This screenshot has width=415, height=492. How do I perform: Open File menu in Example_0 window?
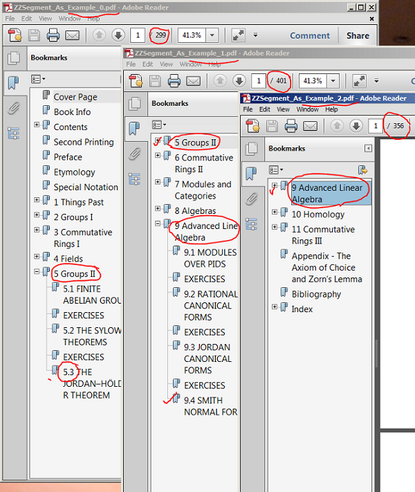pyautogui.click(x=10, y=19)
